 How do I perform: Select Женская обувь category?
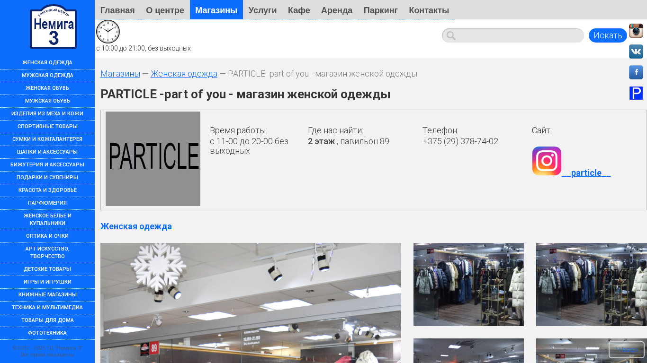[47, 88]
